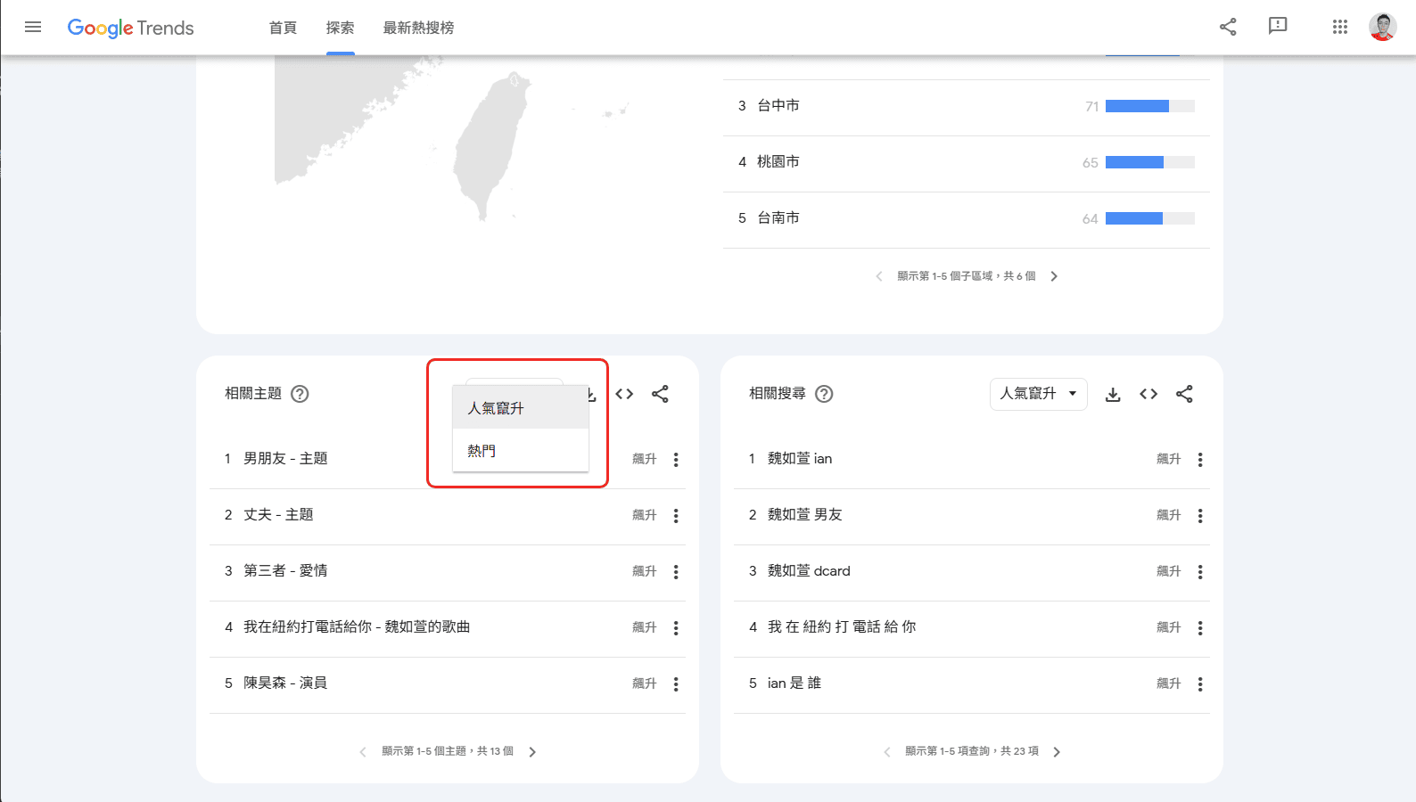Embed the 相關搜尋 card

coord(1148,394)
